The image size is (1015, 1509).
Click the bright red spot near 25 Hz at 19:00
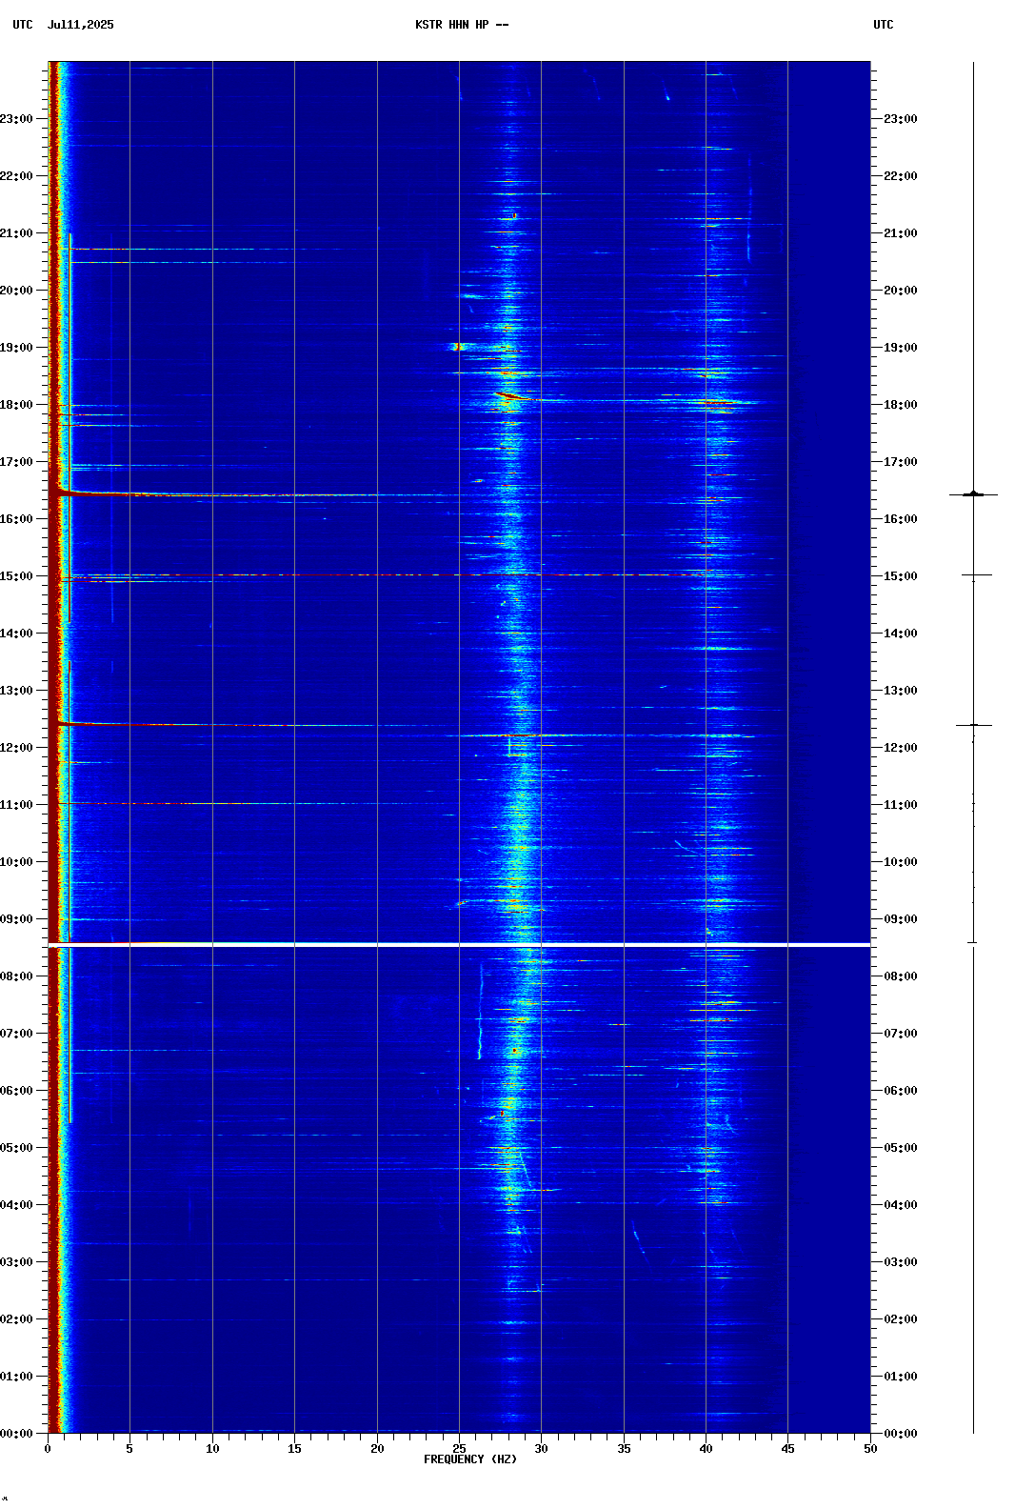[x=458, y=347]
